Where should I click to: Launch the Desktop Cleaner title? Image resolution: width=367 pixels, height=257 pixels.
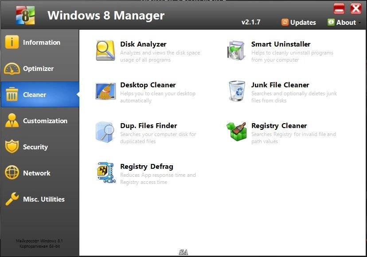tap(148, 85)
